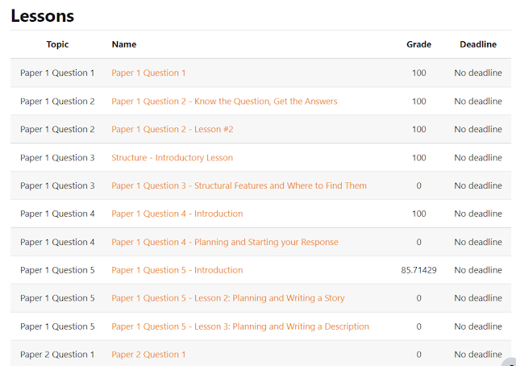516x366 pixels.
Task: Click the Lessons page heading
Action: coord(43,16)
